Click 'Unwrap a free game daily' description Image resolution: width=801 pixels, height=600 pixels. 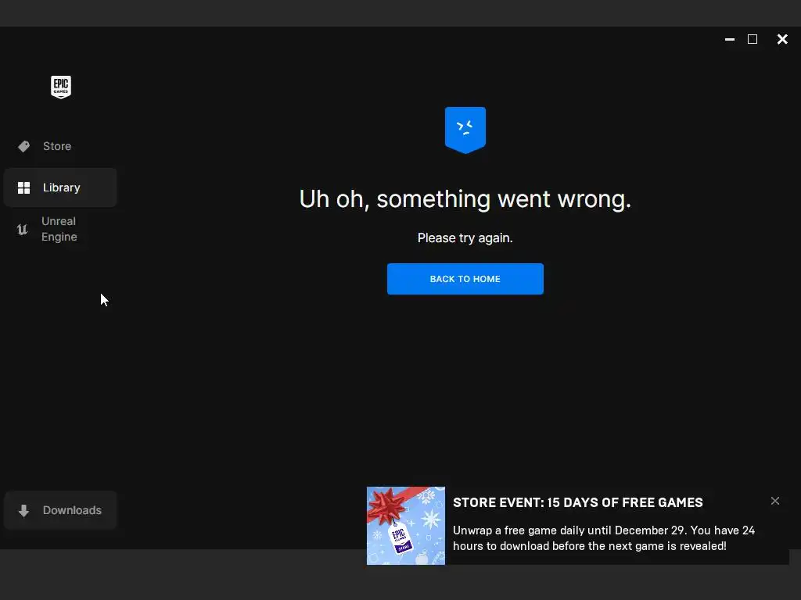click(x=604, y=538)
